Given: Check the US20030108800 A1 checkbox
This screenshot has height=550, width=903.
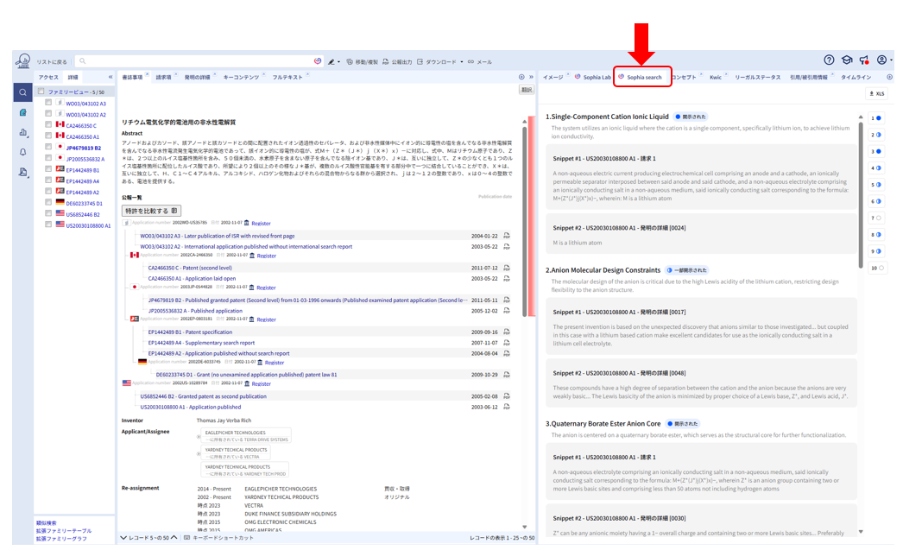Looking at the screenshot, I should pos(48,224).
